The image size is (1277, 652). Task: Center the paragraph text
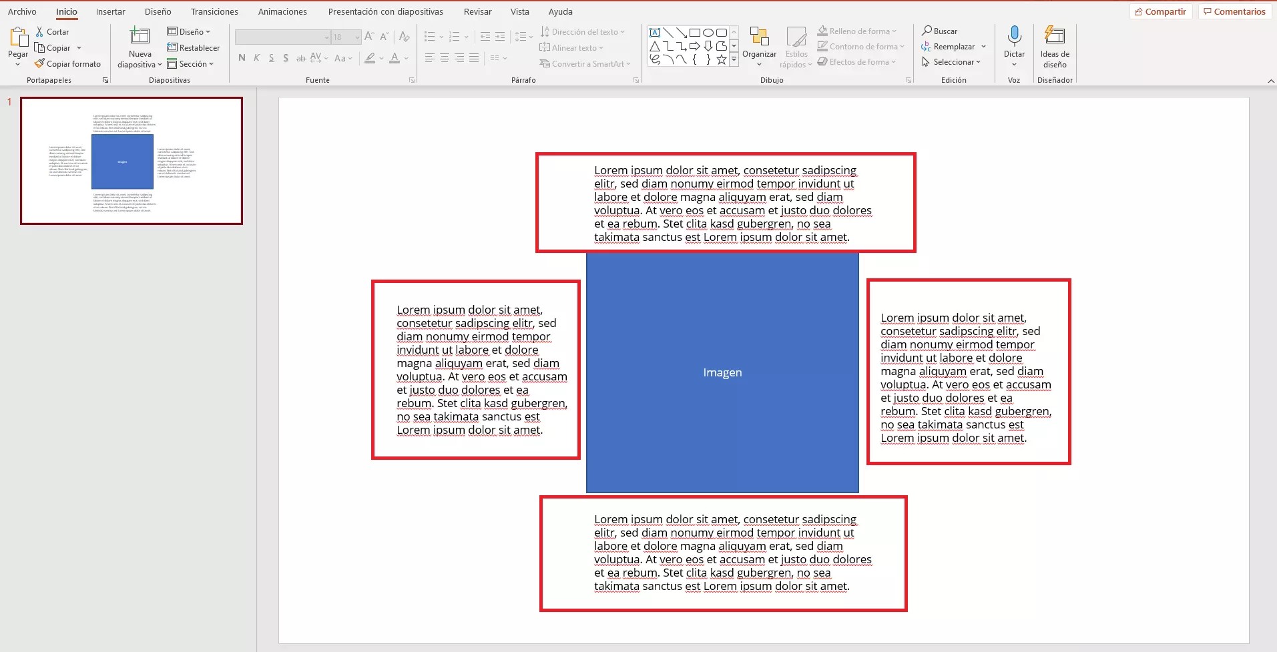pos(444,58)
